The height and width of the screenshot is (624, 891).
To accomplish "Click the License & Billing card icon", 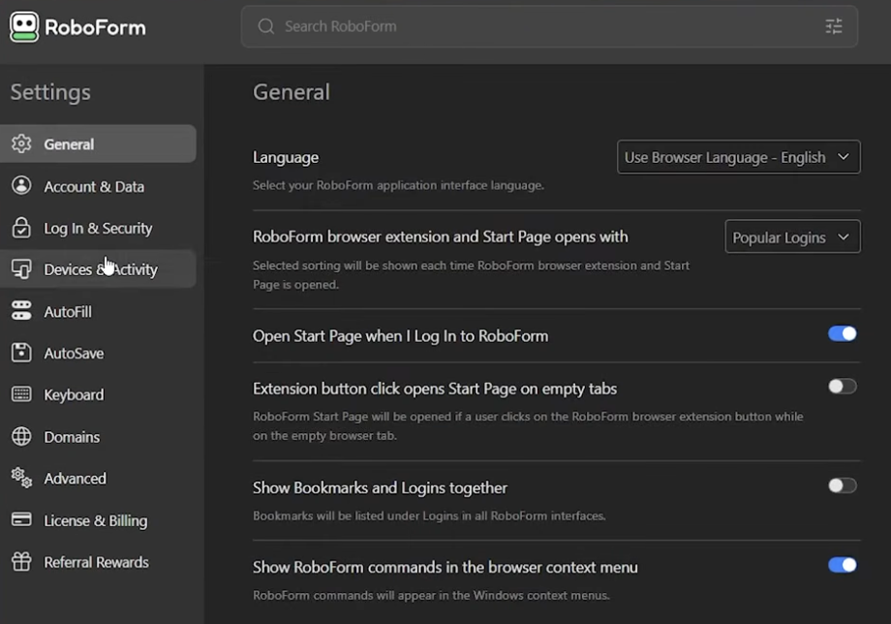I will (21, 519).
